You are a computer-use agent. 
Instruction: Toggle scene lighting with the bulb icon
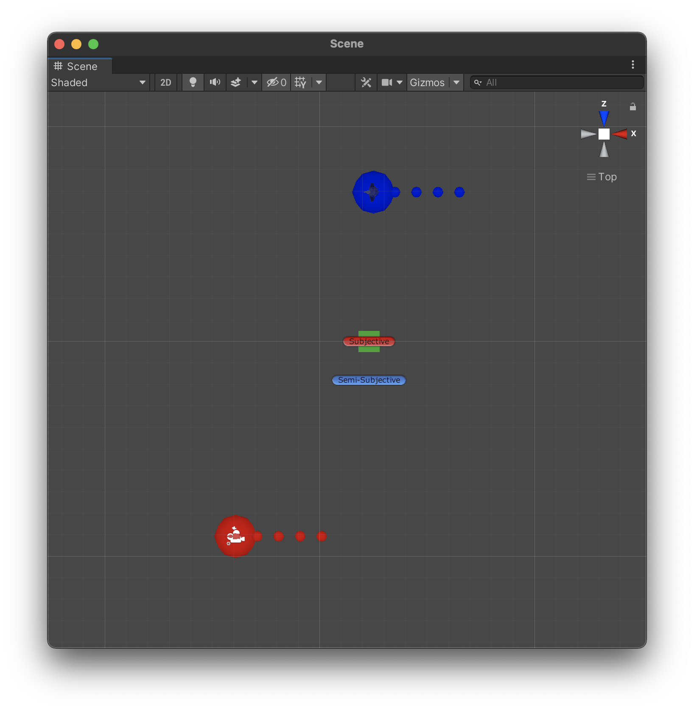click(x=193, y=82)
